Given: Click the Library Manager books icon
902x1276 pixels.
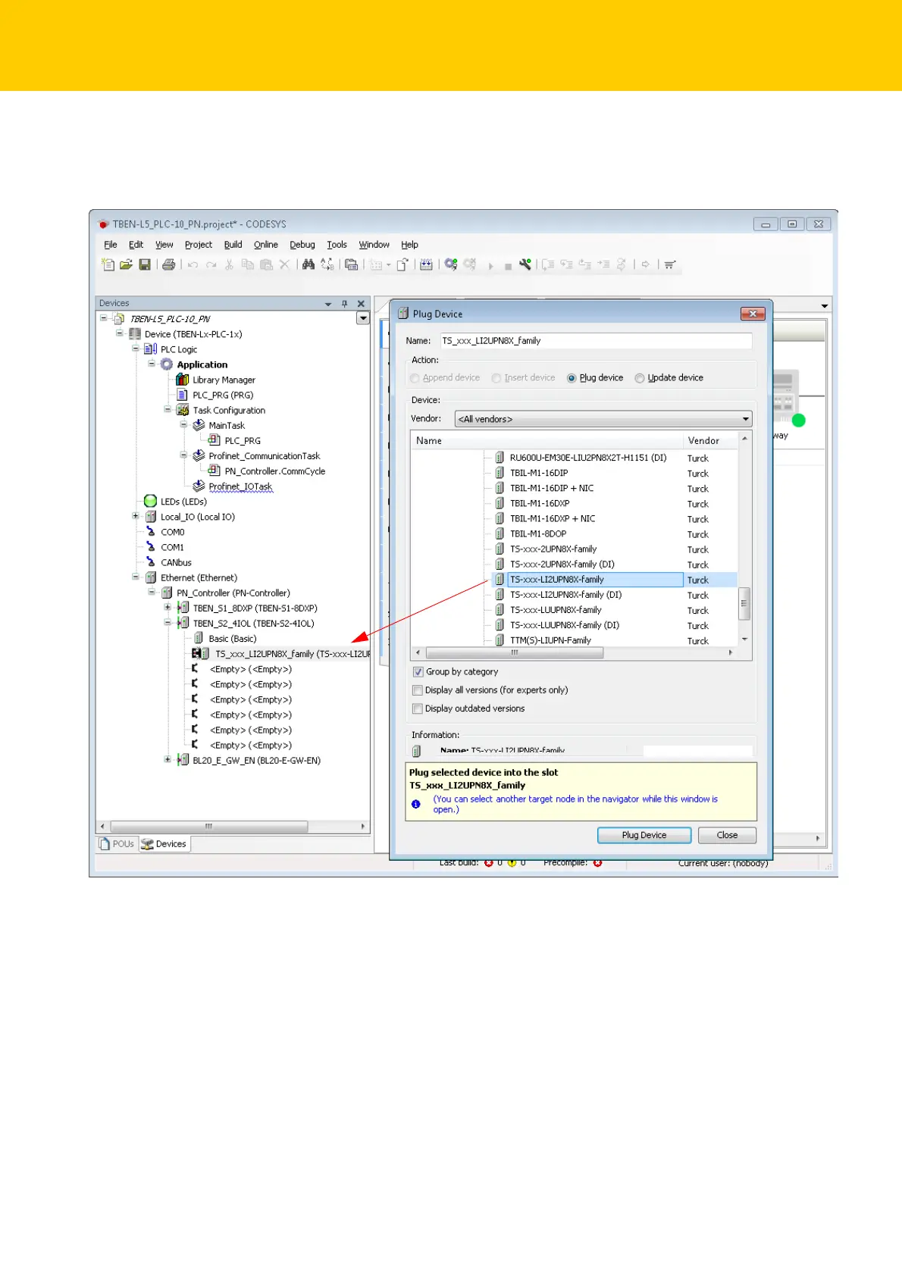Looking at the screenshot, I should tap(182, 380).
